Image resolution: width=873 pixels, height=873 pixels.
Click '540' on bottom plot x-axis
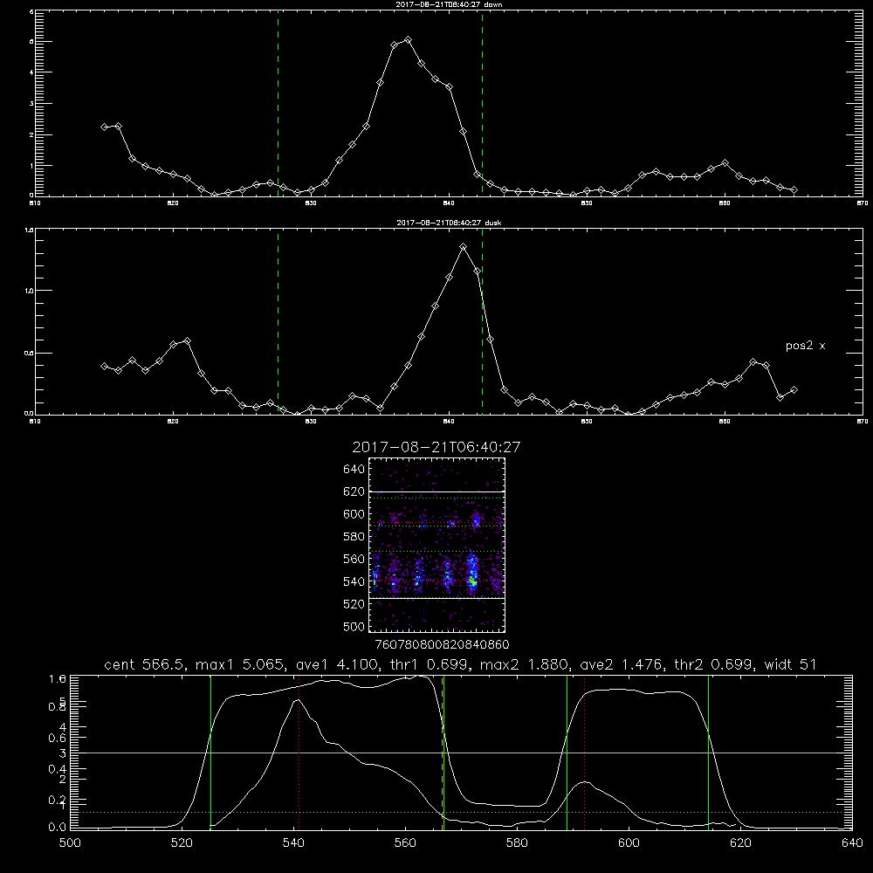[x=293, y=843]
